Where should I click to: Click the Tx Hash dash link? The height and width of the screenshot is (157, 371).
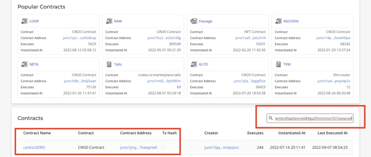(163, 148)
